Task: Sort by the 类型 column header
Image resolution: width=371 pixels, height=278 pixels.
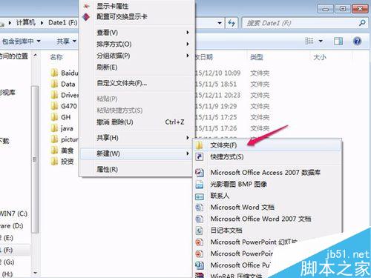Action: click(257, 57)
